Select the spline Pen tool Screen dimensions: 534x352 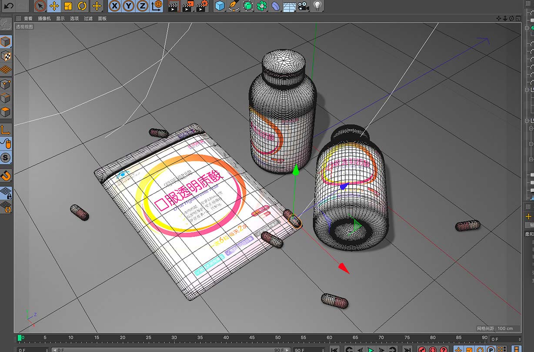click(234, 6)
